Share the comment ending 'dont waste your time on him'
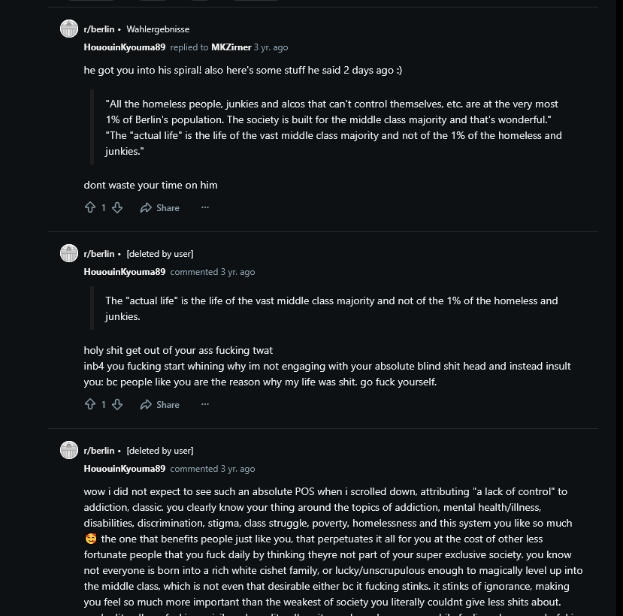This screenshot has height=616, width=623. (159, 207)
